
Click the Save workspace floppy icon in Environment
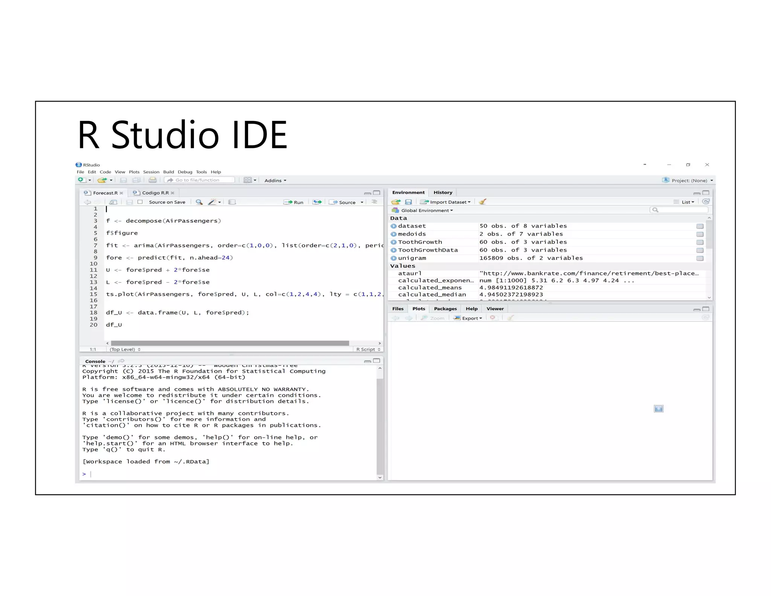408,202
